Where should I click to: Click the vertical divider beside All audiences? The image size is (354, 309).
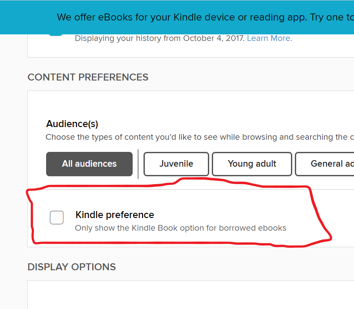pos(138,164)
